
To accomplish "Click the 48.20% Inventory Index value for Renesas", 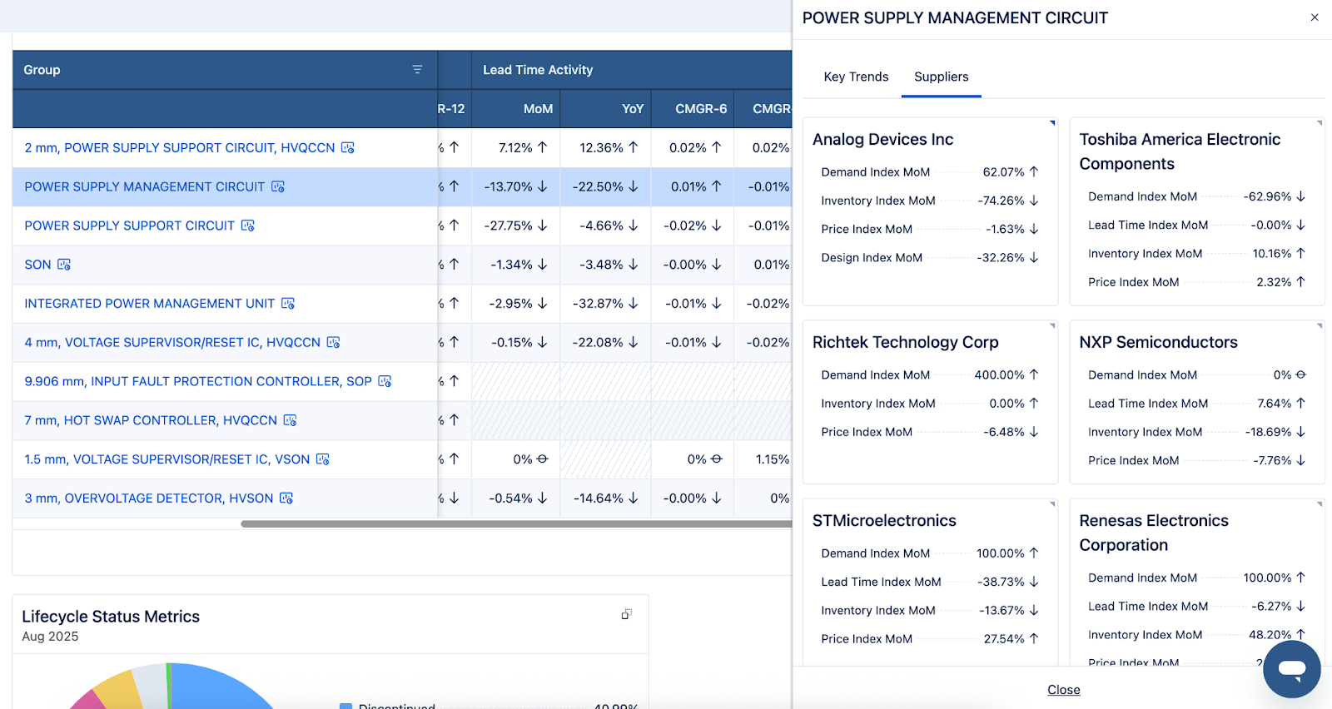I will pyautogui.click(x=1270, y=635).
